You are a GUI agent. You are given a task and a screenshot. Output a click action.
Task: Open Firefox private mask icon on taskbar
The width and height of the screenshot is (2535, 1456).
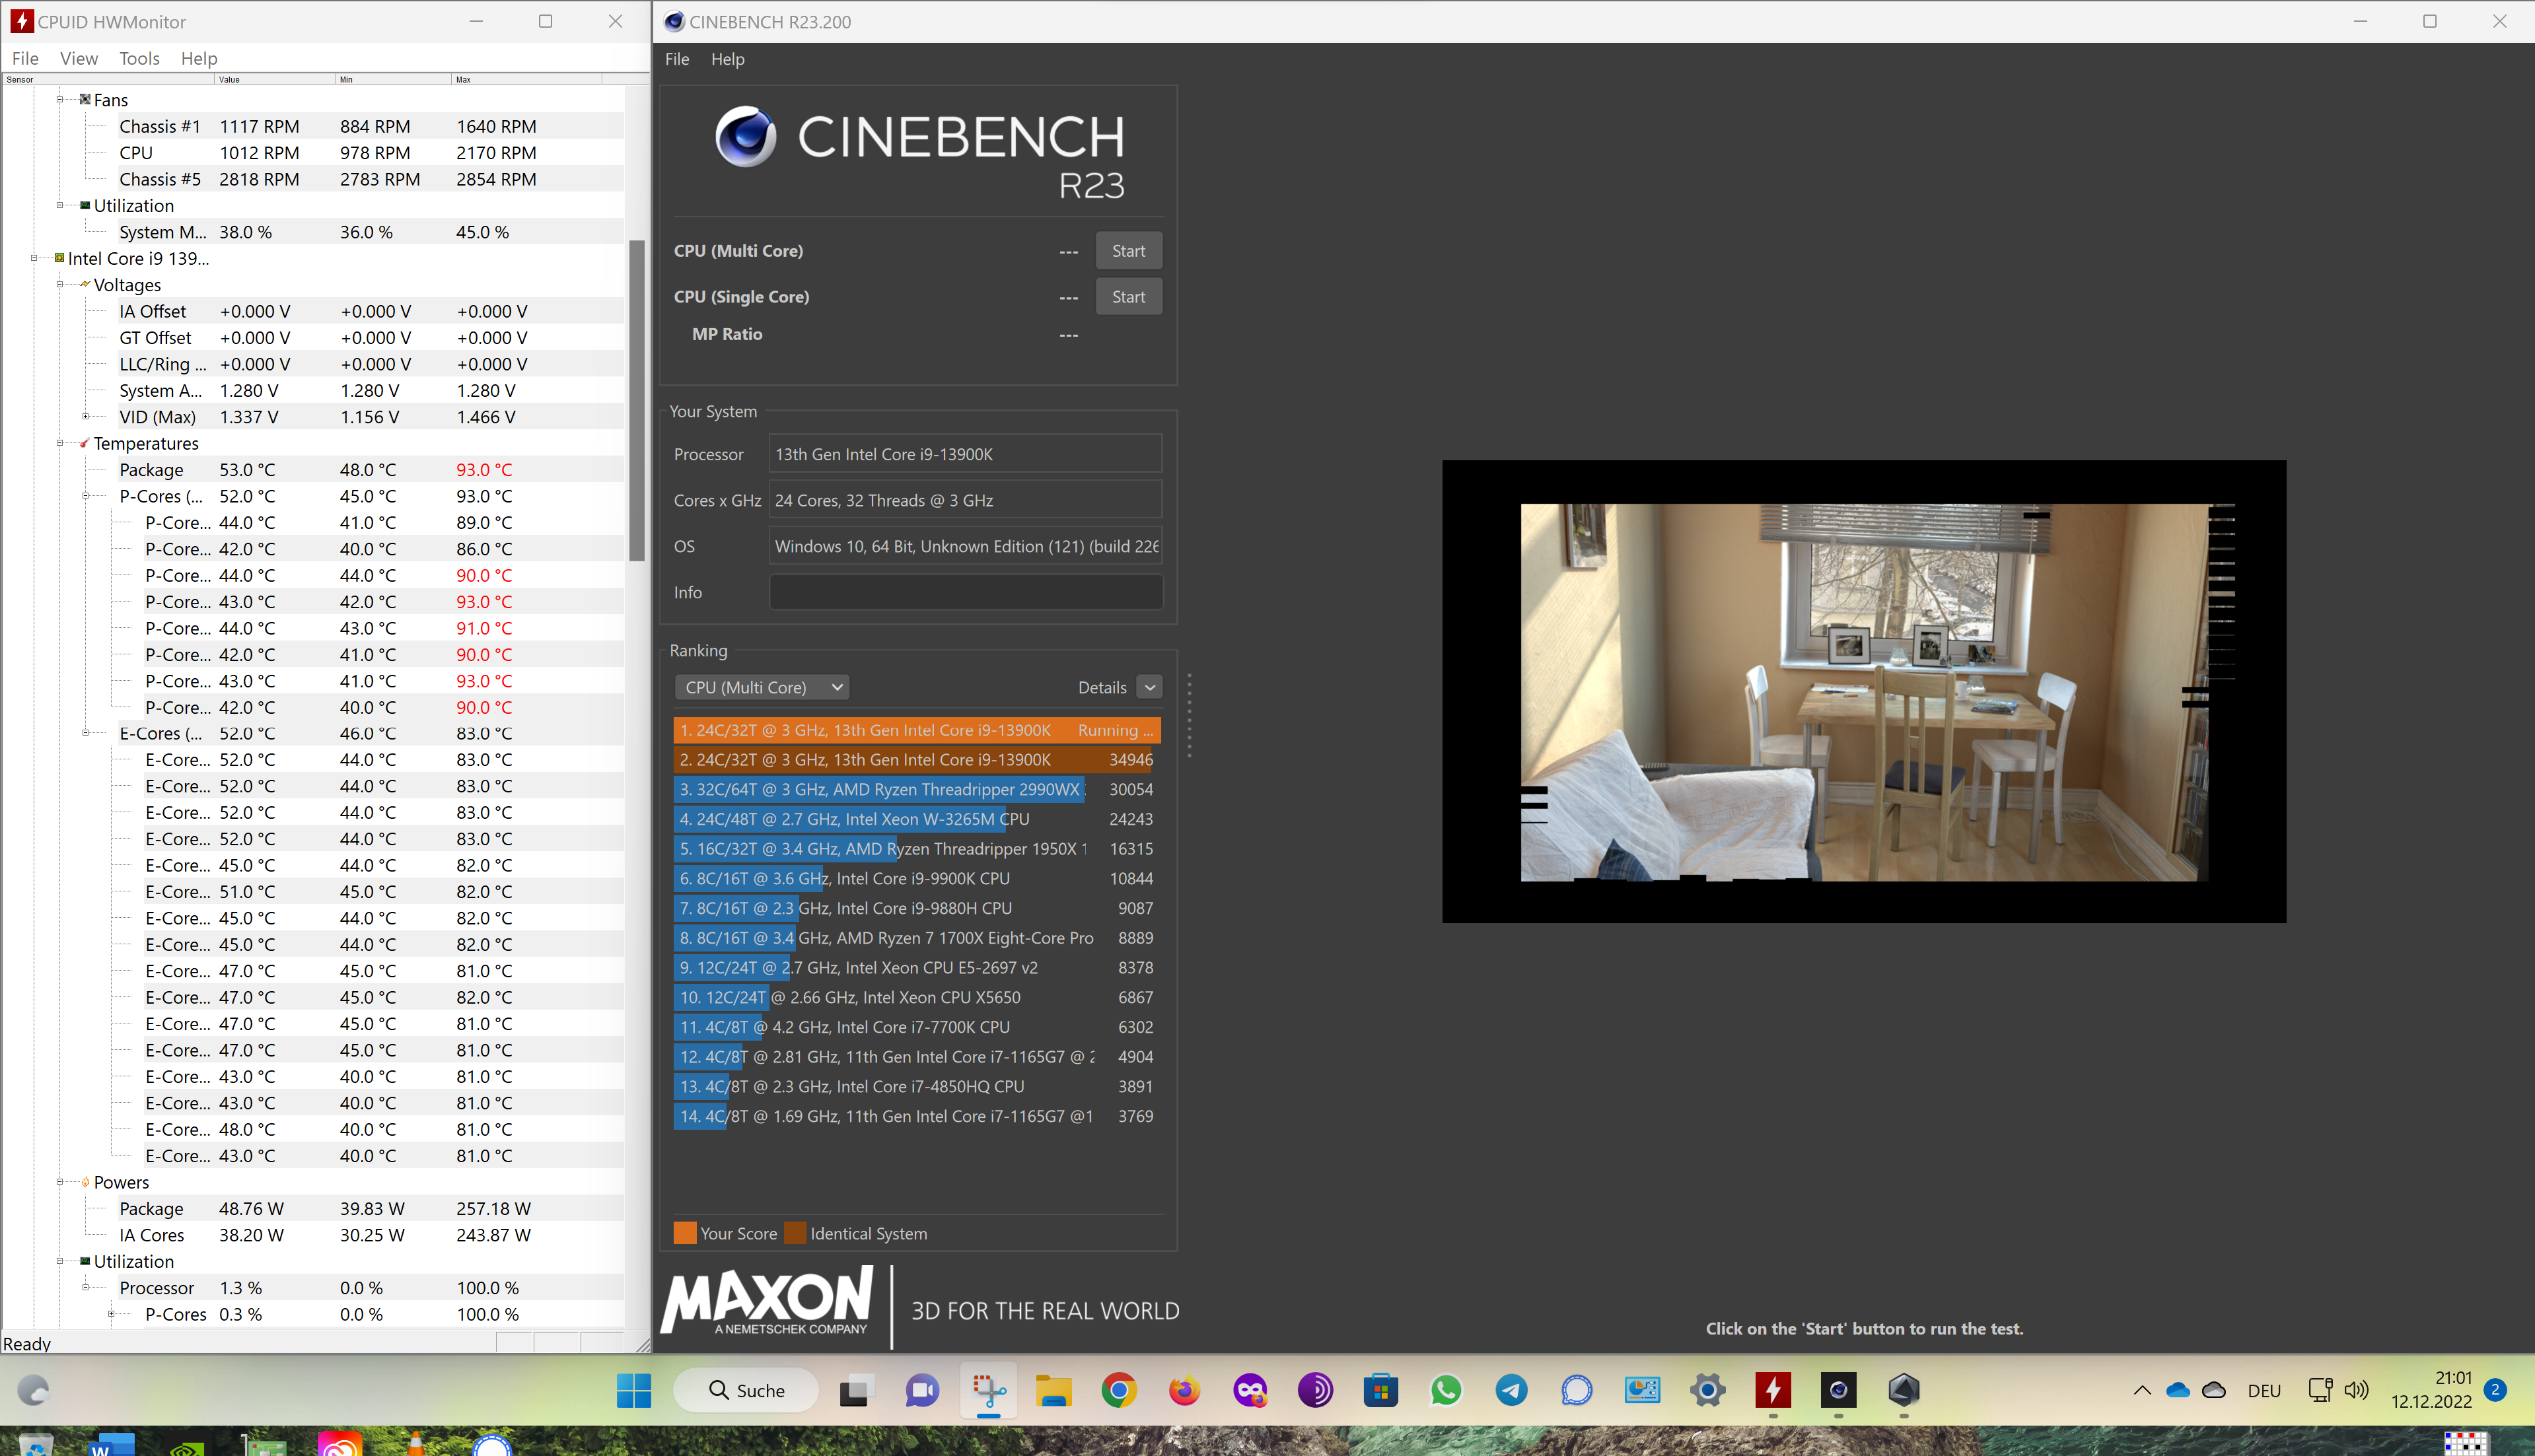click(x=1250, y=1390)
